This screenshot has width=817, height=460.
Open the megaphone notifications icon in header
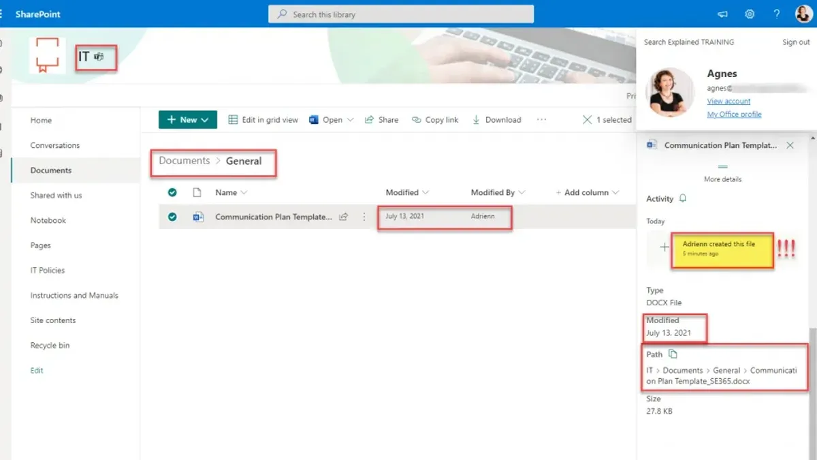click(722, 14)
